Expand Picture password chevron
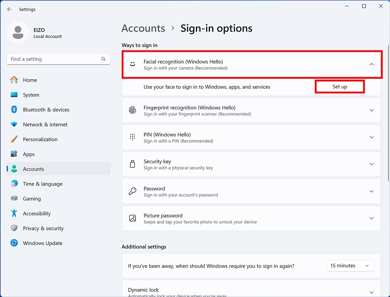This screenshot has height=297, width=390. pyautogui.click(x=372, y=218)
